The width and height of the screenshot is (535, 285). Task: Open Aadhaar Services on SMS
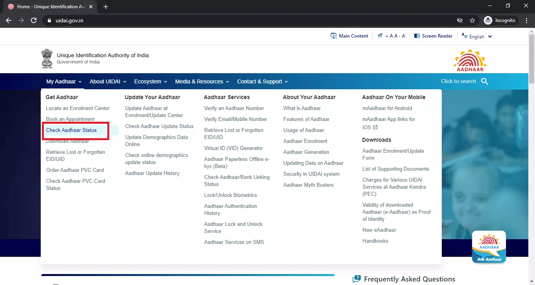234,242
